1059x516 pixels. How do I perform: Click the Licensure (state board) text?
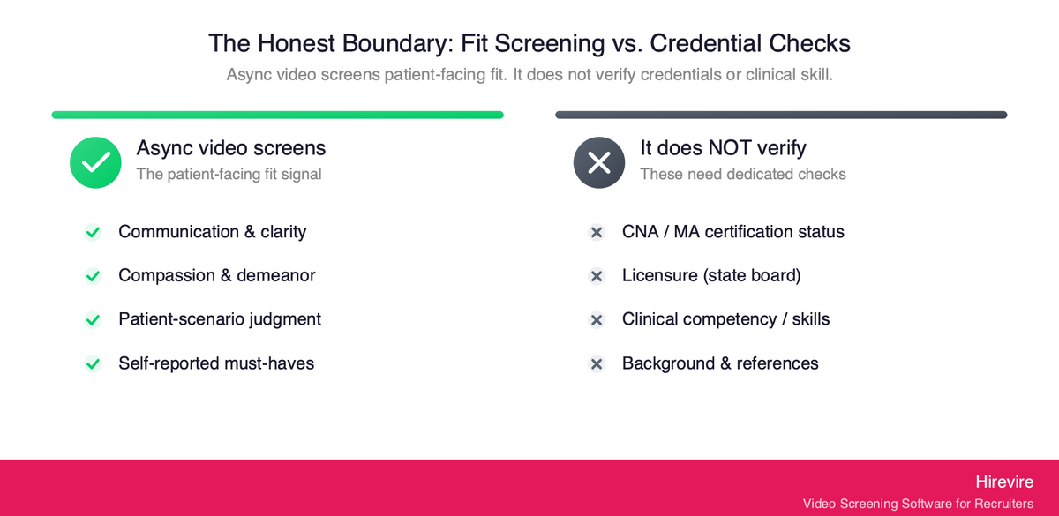tap(711, 275)
